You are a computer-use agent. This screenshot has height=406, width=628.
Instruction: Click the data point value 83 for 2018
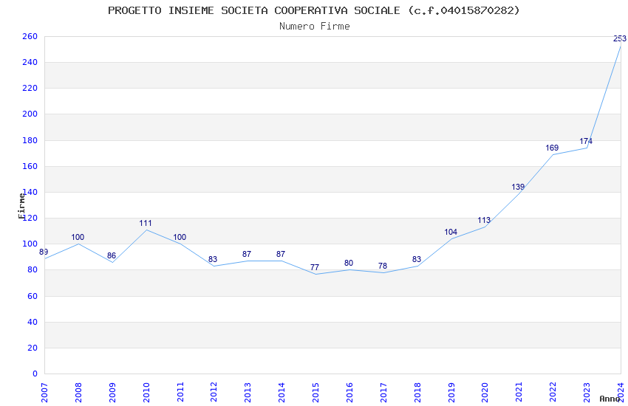tap(417, 259)
